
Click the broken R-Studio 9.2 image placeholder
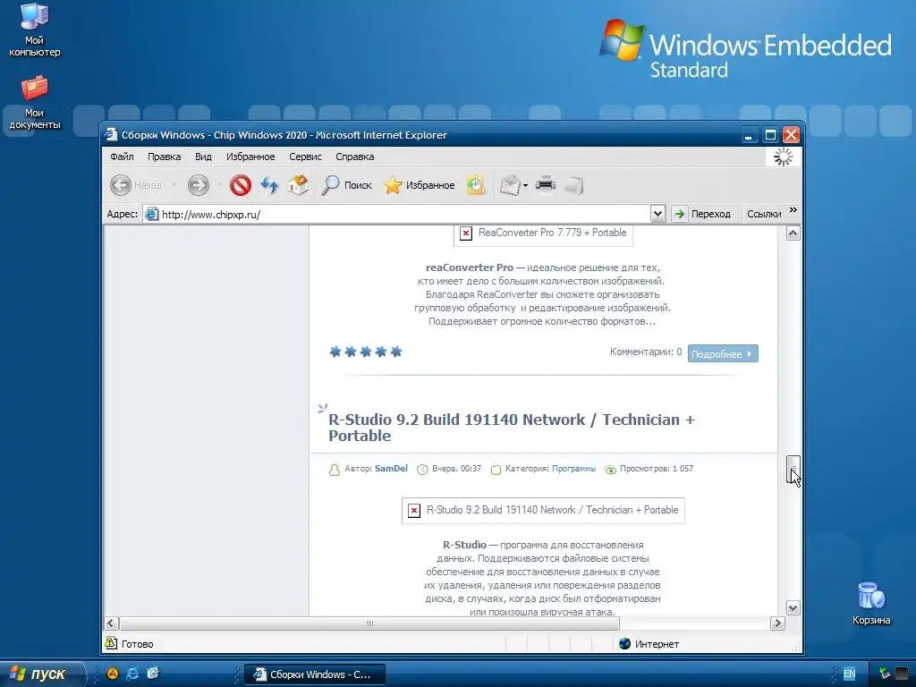pos(543,511)
